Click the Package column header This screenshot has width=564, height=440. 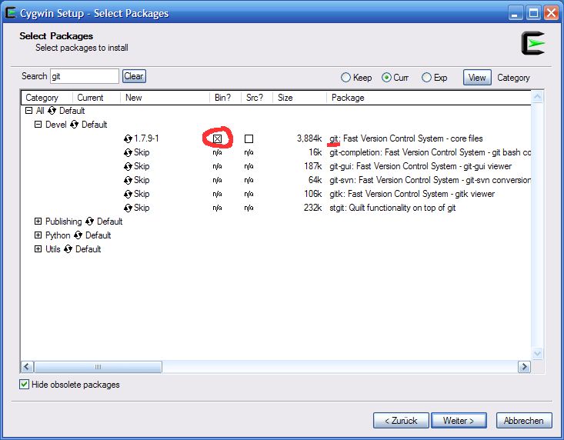[429, 98]
